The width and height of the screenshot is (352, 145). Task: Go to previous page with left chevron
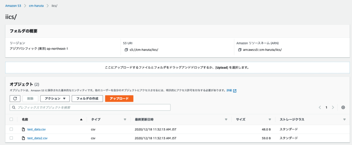click(320, 107)
